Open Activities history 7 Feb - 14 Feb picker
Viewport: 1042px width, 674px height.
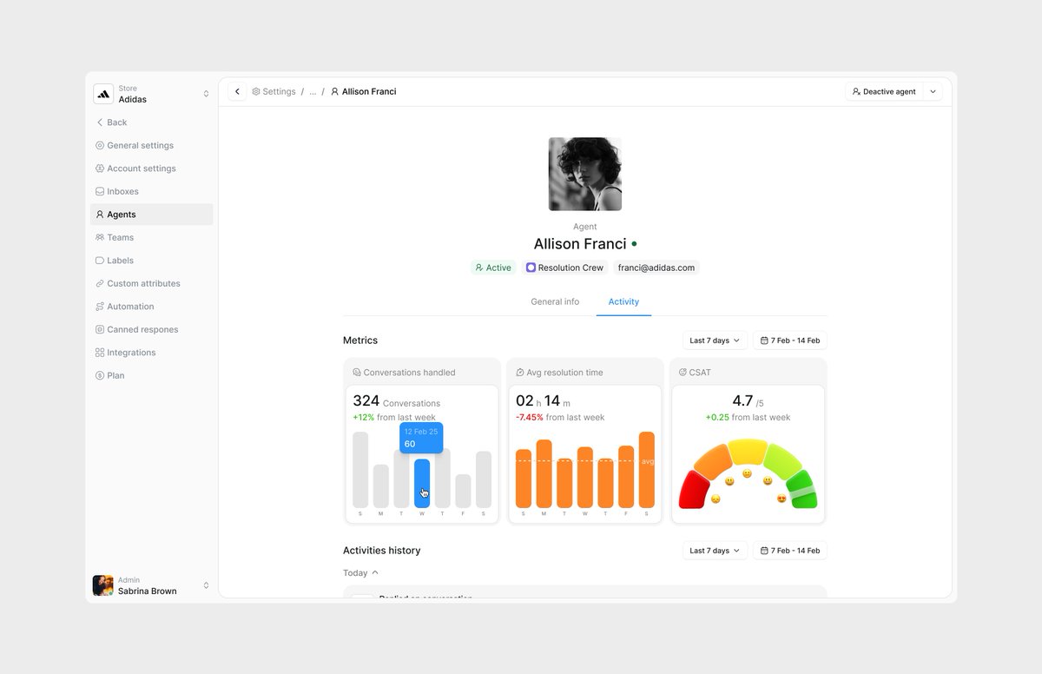tap(790, 551)
